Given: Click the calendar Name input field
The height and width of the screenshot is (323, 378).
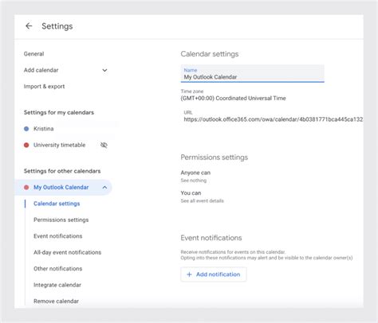Looking at the screenshot, I should click(x=252, y=73).
